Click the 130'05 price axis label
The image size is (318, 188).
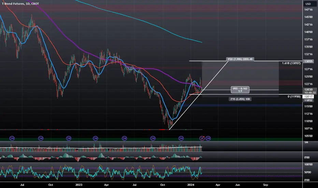308,62
